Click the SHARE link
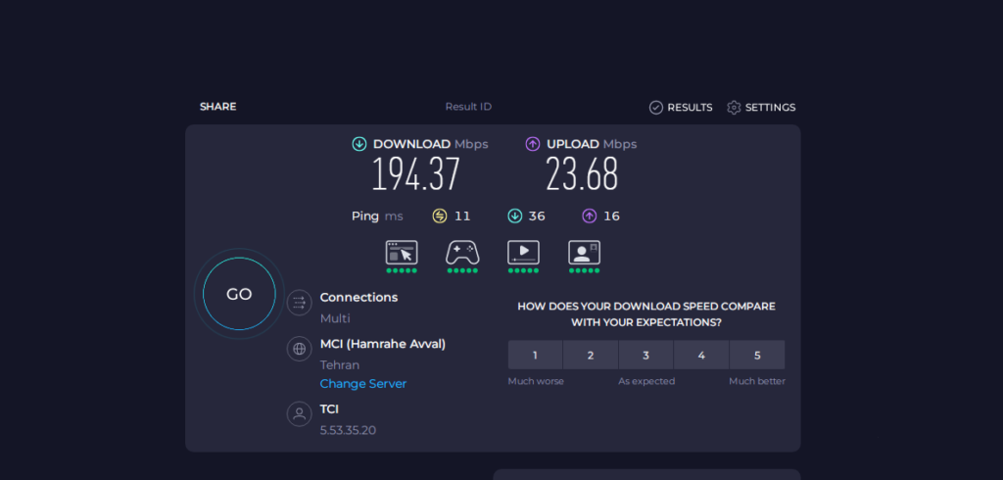Viewport: 1003px width, 480px height. click(217, 107)
